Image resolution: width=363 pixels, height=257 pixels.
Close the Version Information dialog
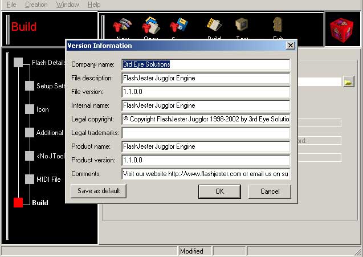(290, 46)
